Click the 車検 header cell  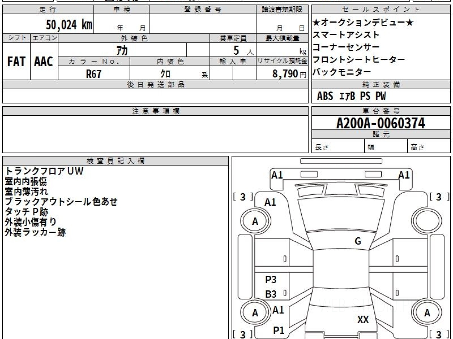point(121,10)
